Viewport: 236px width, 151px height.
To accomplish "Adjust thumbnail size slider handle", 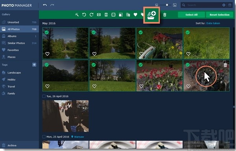I will pos(167,5).
